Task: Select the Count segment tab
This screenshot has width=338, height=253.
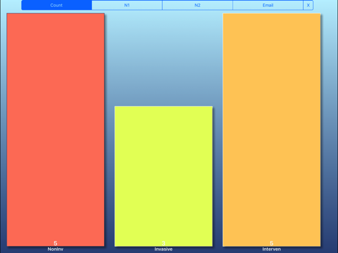Action: 56,5
